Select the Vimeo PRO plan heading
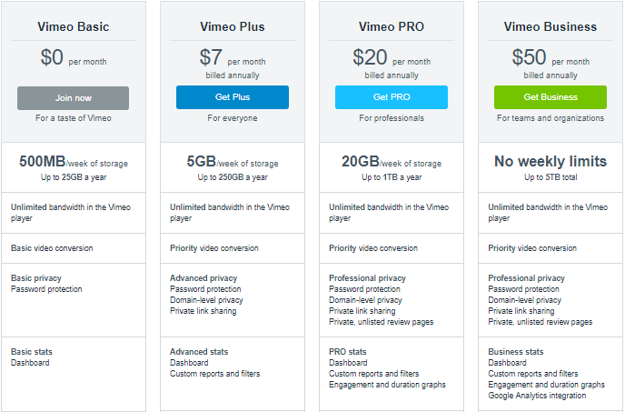This screenshot has height=412, width=625. click(392, 26)
